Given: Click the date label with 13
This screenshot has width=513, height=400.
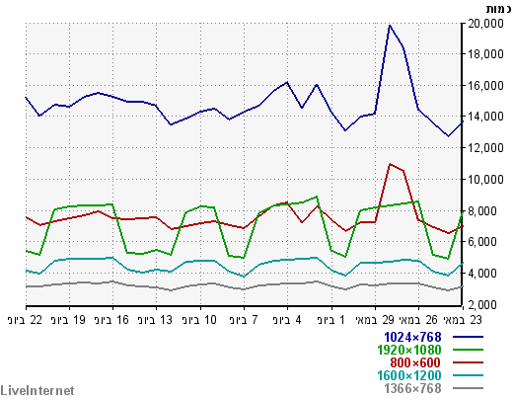Looking at the screenshot, I should [155, 320].
